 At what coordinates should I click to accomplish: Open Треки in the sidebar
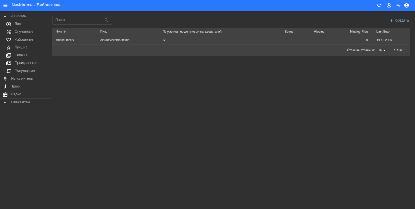click(x=16, y=86)
